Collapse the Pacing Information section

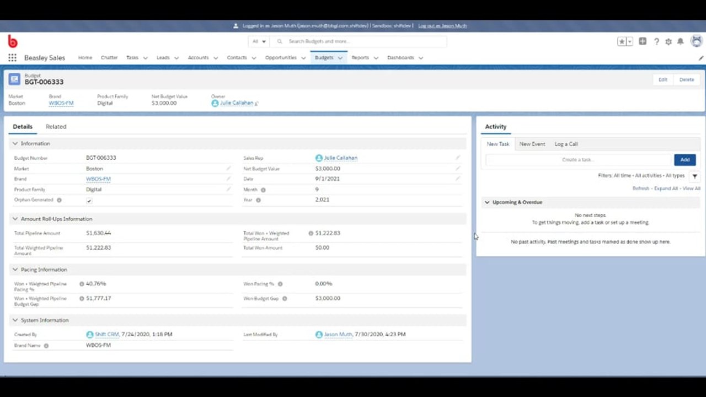coord(15,270)
